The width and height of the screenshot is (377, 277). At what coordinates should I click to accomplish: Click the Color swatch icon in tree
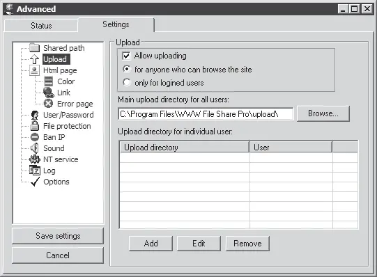49,81
